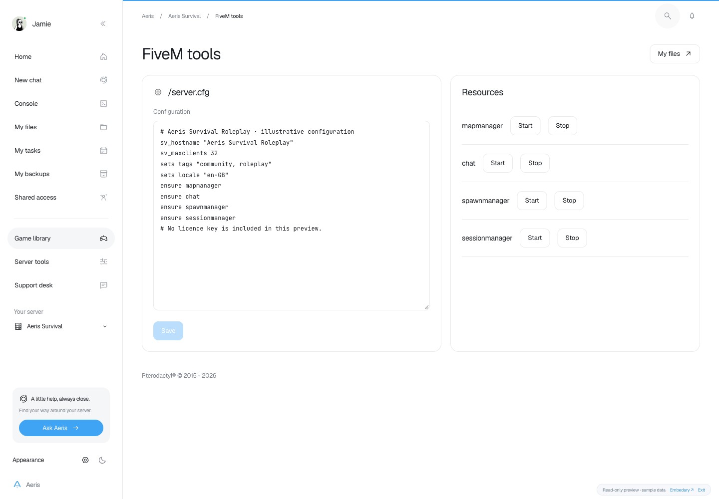Viewport: 719px width, 499px height.
Task: Stop the sessionmanager resource
Action: [x=572, y=238]
